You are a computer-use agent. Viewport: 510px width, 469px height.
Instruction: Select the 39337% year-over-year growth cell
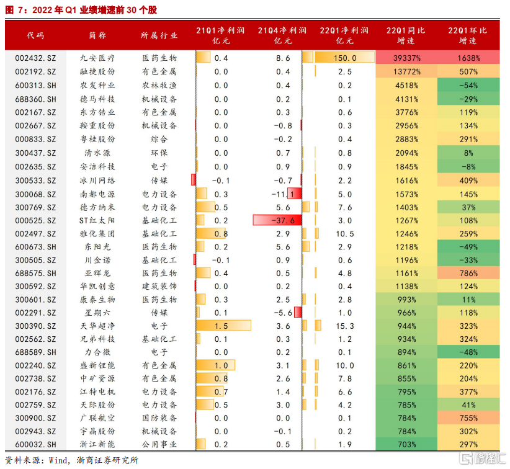point(406,58)
